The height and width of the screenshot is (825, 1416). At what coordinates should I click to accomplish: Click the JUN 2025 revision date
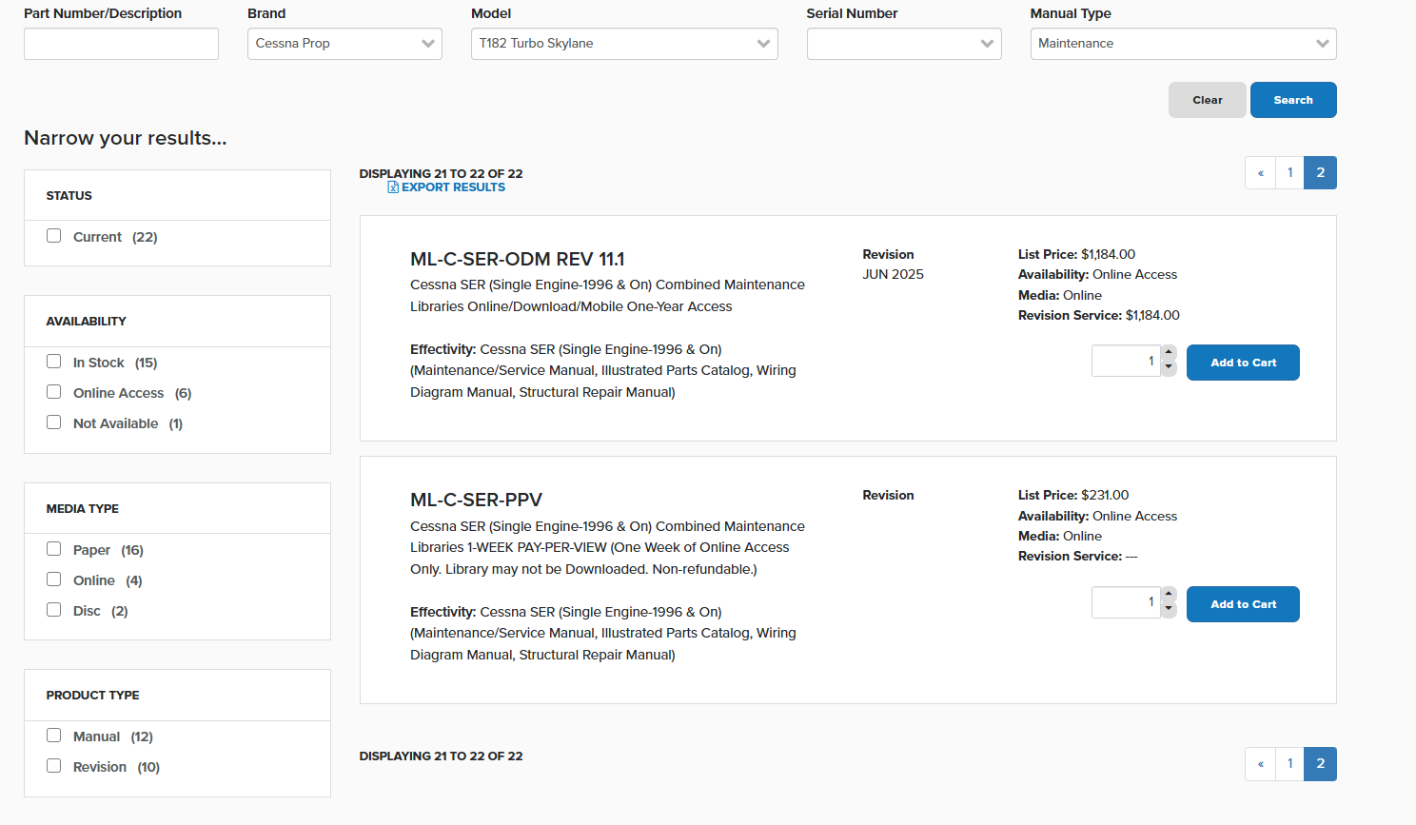(893, 274)
